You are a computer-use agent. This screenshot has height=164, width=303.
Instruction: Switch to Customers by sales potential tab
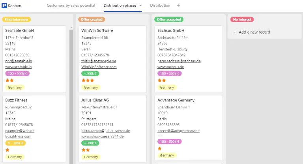click(x=71, y=6)
